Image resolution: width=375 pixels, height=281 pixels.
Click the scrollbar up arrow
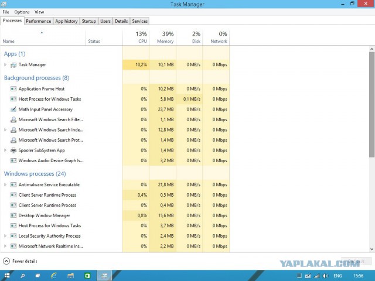[x=371, y=49]
